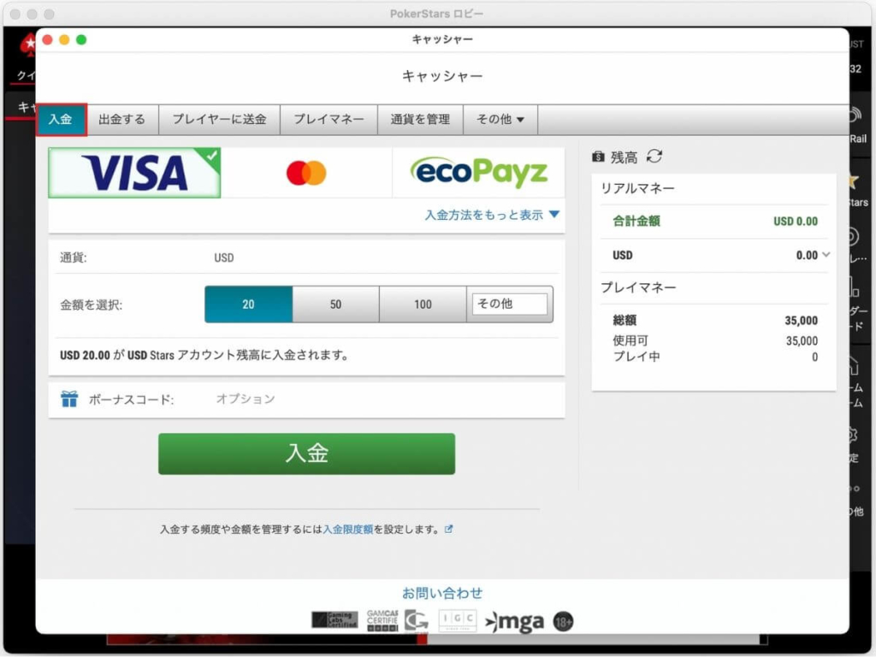Viewport: 876px width, 657px height.
Task: Open the external link icon after 入金限度額
Action: 448,529
